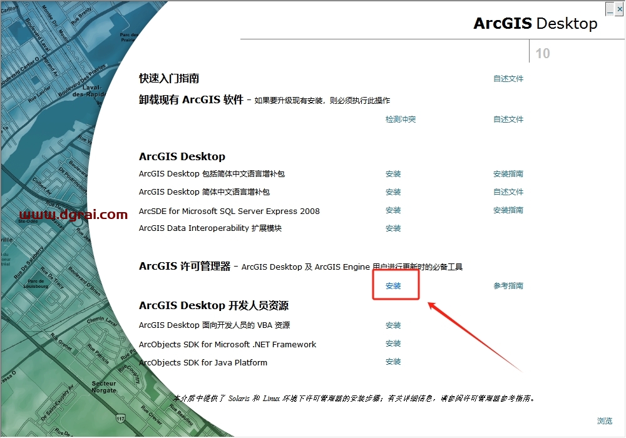Image resolution: width=626 pixels, height=438 pixels.
Task: Click 安装 for ArcGIS Desktop 简体中文语言增补包
Action: pos(393,192)
